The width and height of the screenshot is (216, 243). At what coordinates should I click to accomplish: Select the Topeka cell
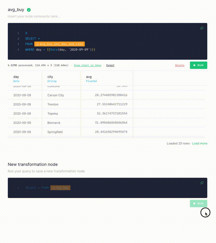[52, 114]
